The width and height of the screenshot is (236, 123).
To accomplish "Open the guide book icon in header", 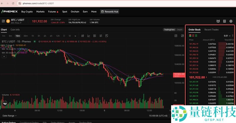I will click(x=218, y=21).
